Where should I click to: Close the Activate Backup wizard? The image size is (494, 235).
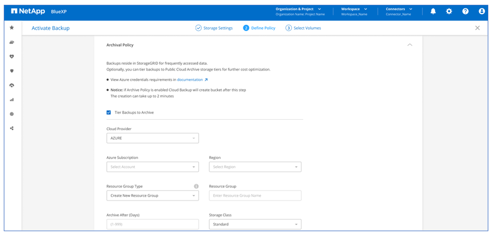tap(477, 28)
